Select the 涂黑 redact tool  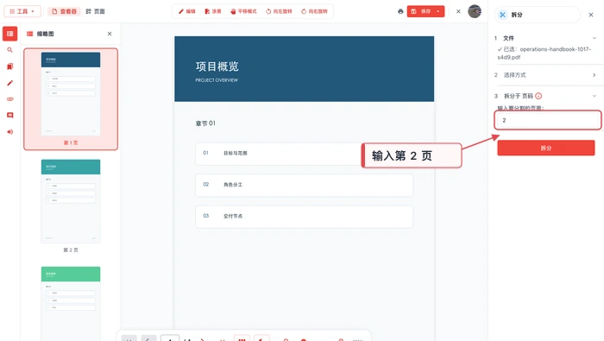[213, 11]
